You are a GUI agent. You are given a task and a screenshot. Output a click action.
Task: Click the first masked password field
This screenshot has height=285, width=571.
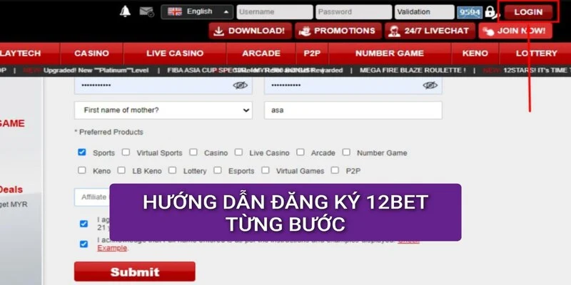pyautogui.click(x=163, y=85)
